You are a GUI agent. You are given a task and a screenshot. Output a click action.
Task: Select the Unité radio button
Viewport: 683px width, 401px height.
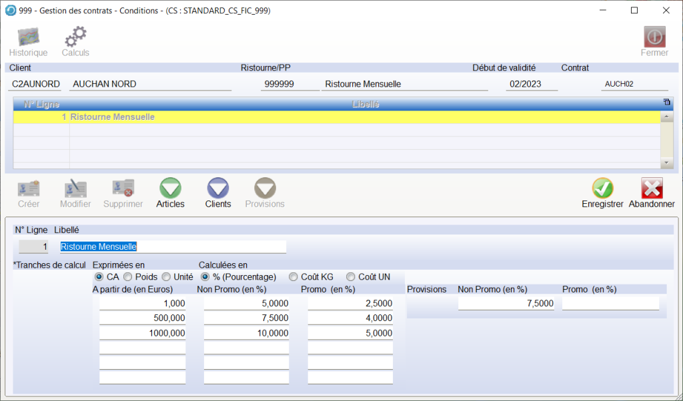point(166,276)
